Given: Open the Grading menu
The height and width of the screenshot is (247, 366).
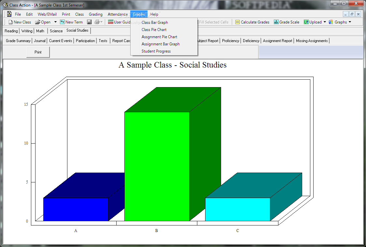Looking at the screenshot, I should coord(95,14).
